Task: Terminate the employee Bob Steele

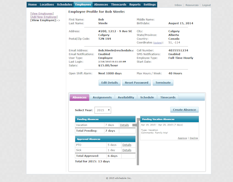Action: click(163, 83)
